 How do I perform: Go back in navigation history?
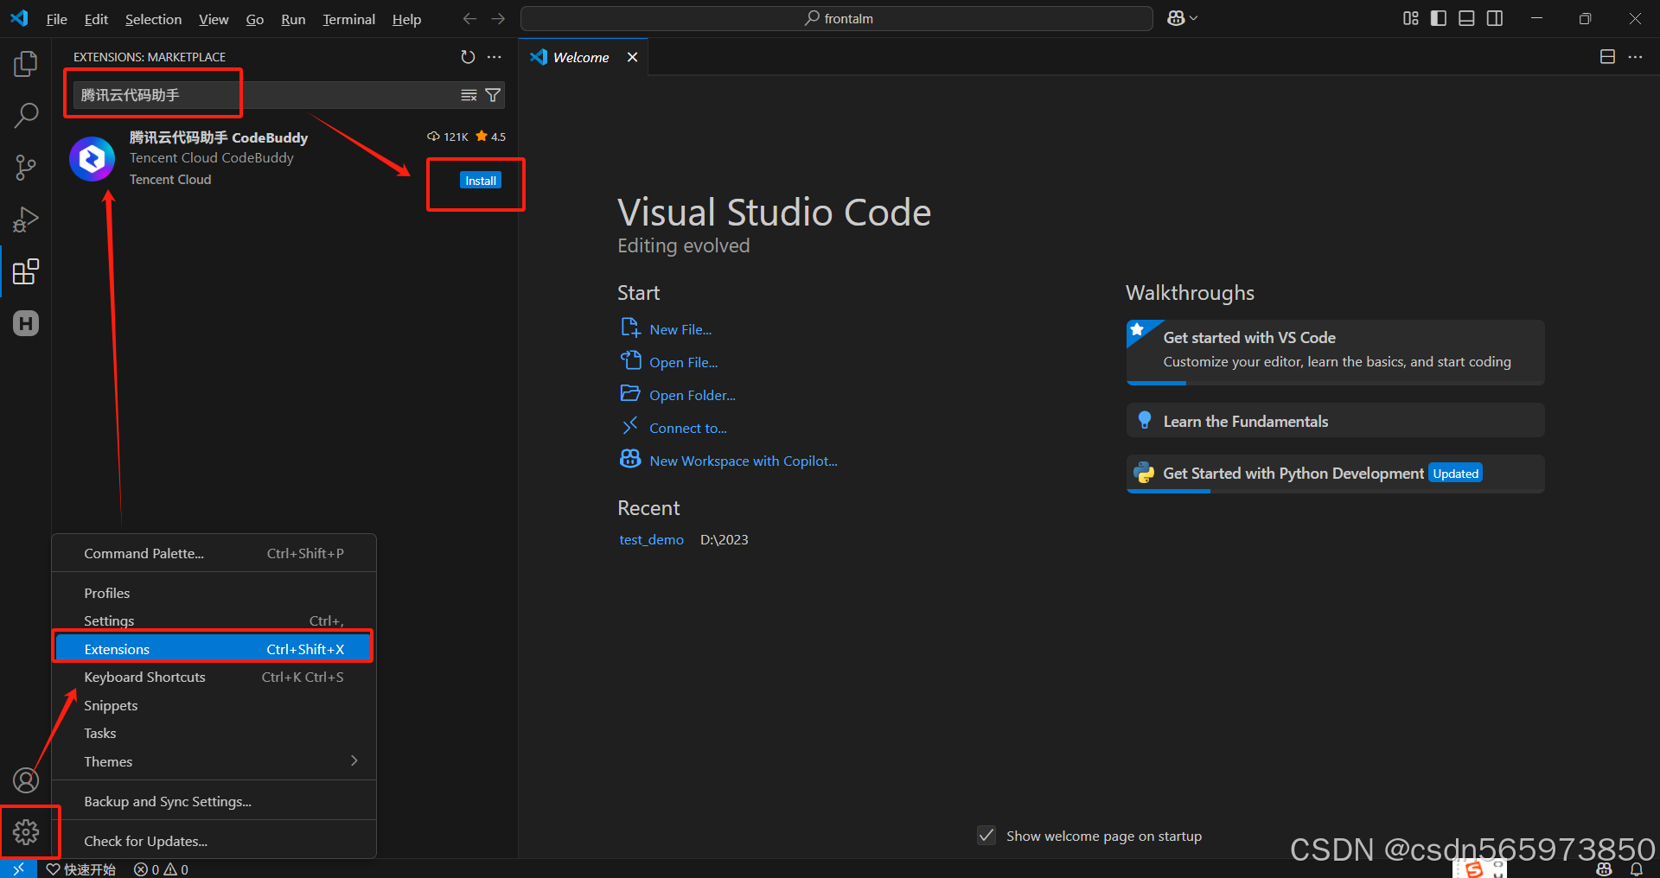pos(469,19)
